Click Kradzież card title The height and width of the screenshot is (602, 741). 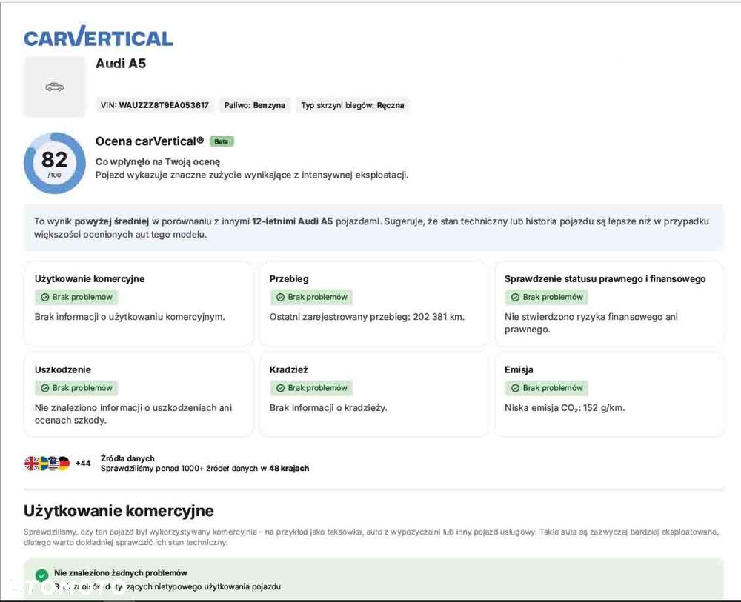(x=289, y=369)
